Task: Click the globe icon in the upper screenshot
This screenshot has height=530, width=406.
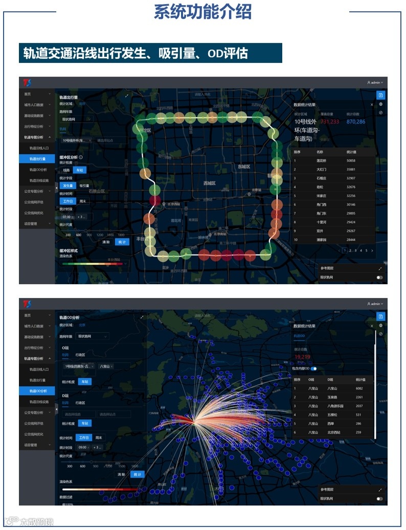Action: [x=381, y=104]
